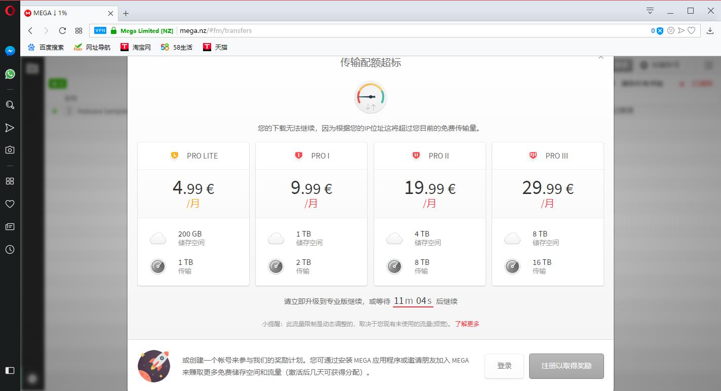Open Speed Dial start page from the toolbar

pyautogui.click(x=78, y=30)
